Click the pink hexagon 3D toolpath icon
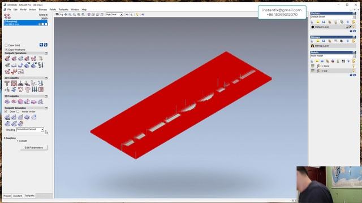Image resolution: width=362 pixels, height=203 pixels. point(20,101)
